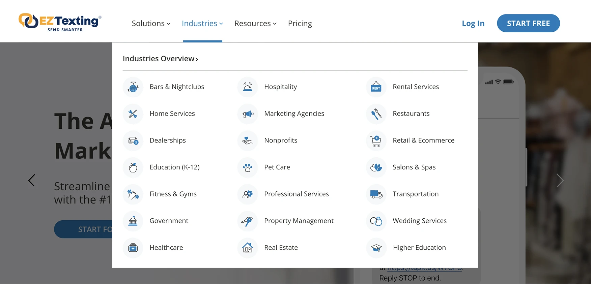Choose the Dealerships industry link

(x=168, y=140)
